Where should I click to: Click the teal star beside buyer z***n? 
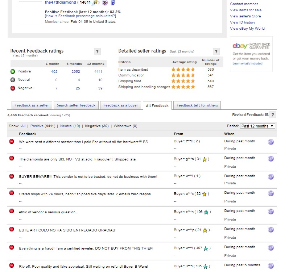[x=206, y=212]
